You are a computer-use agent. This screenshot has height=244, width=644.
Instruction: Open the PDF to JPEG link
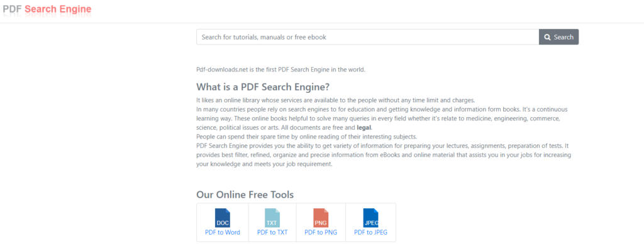click(x=370, y=233)
